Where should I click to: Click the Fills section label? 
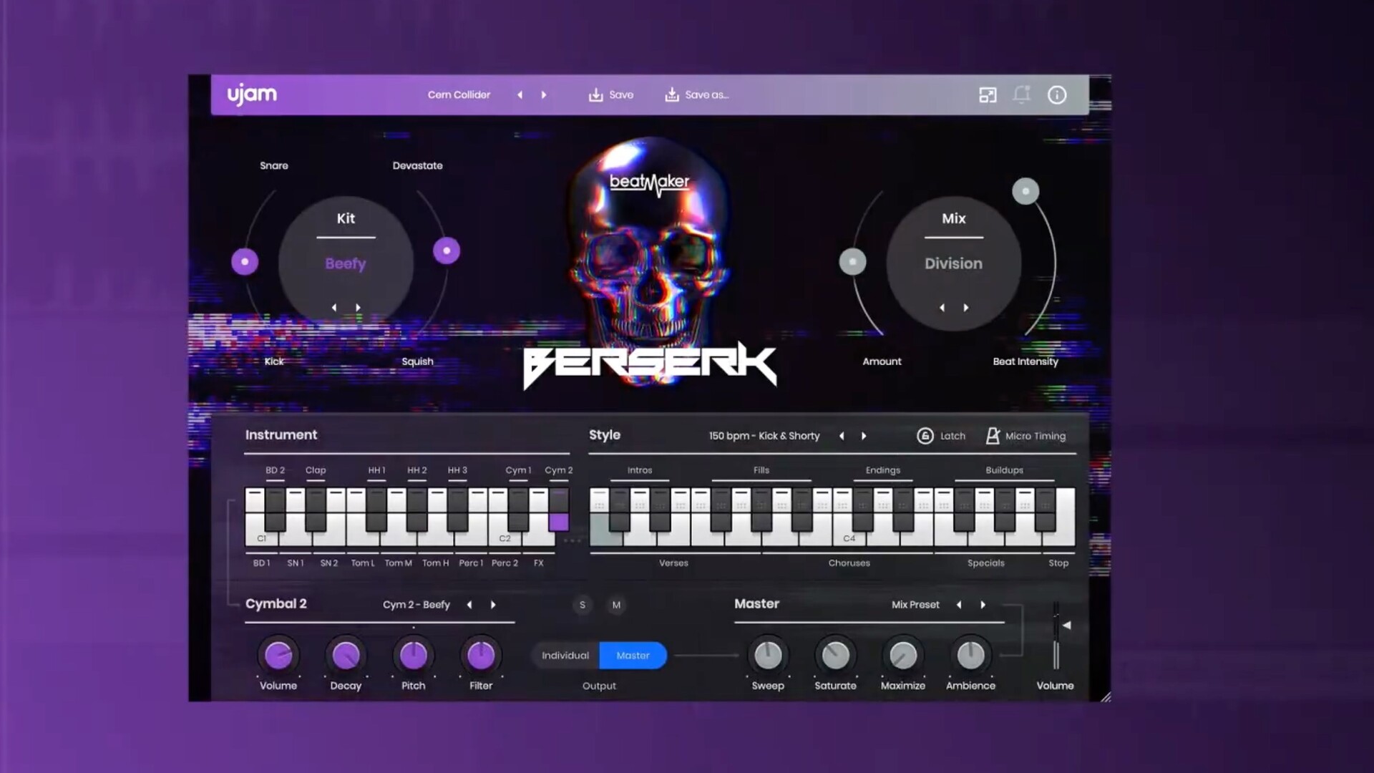click(761, 470)
